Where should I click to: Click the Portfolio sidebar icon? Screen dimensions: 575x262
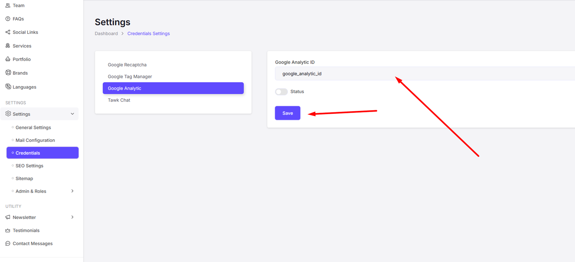click(x=8, y=59)
